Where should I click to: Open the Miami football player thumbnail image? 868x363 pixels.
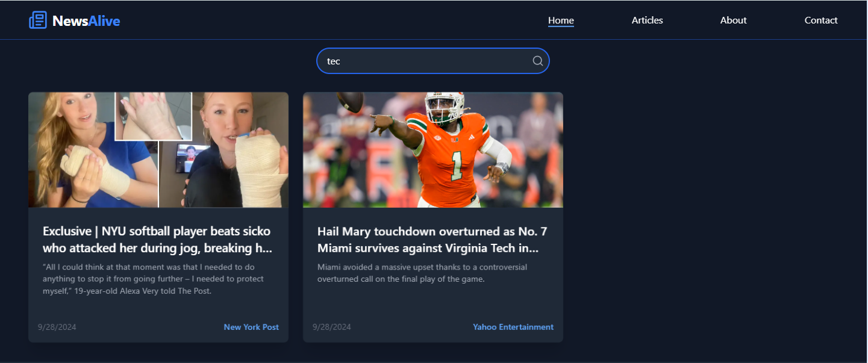(433, 150)
